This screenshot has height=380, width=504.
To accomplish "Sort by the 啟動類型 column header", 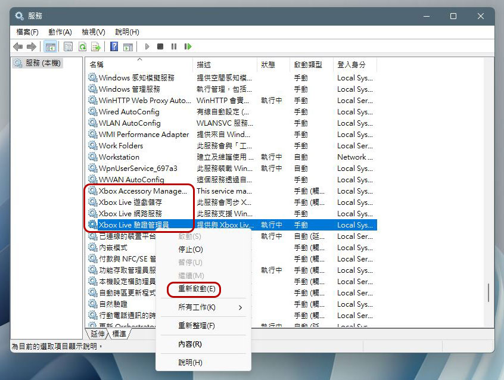I will tap(312, 64).
